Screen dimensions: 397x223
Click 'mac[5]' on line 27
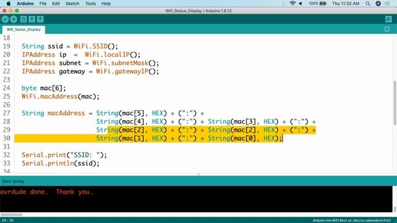pos(133,113)
